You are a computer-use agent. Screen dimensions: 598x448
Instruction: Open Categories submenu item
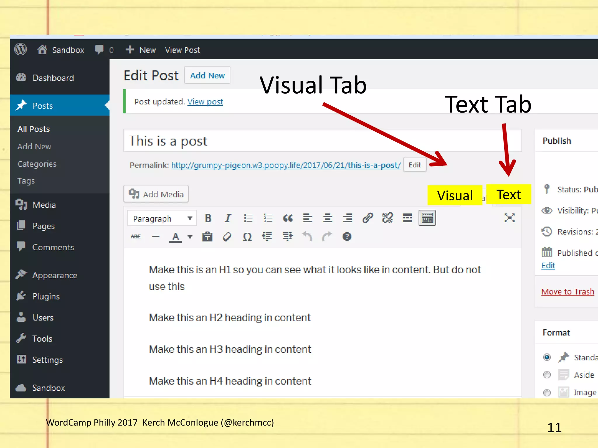37,164
